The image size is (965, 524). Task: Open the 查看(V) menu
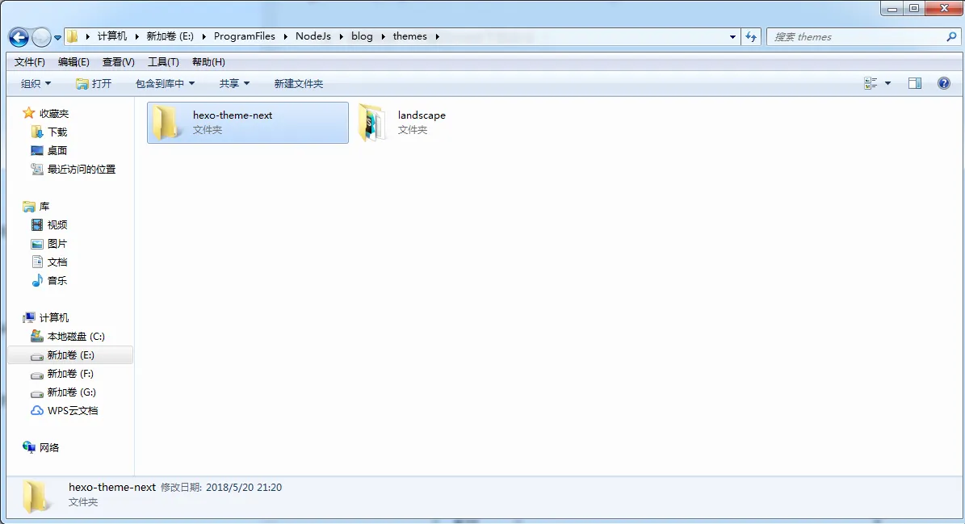pyautogui.click(x=118, y=62)
